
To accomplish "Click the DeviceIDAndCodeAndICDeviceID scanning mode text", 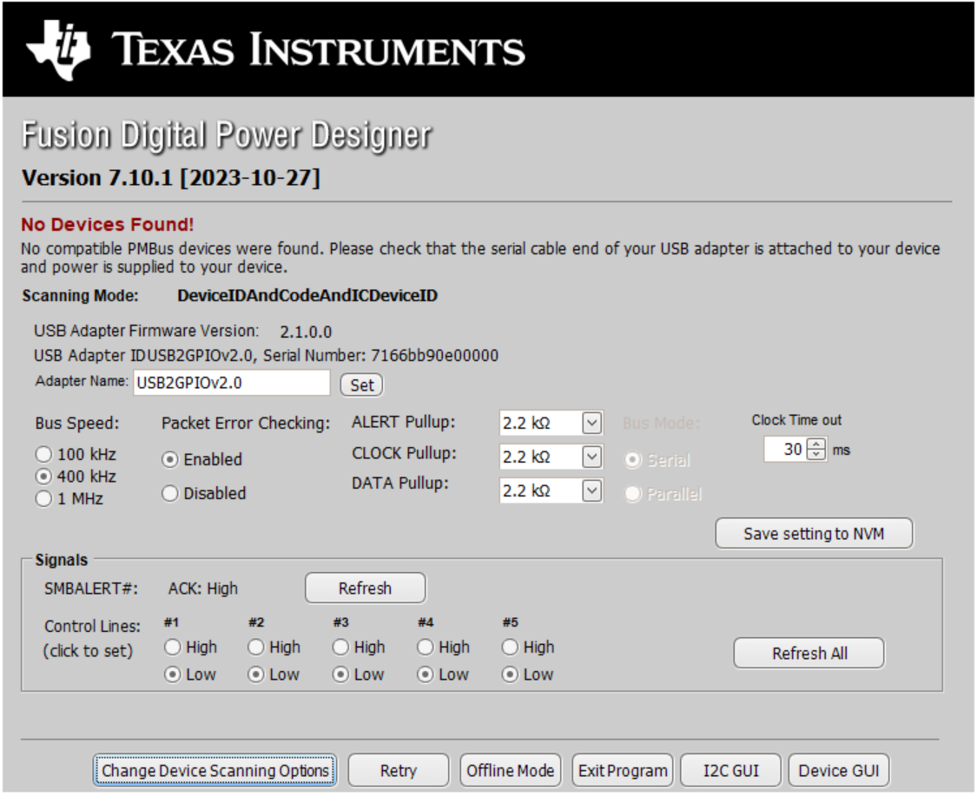I will point(307,296).
